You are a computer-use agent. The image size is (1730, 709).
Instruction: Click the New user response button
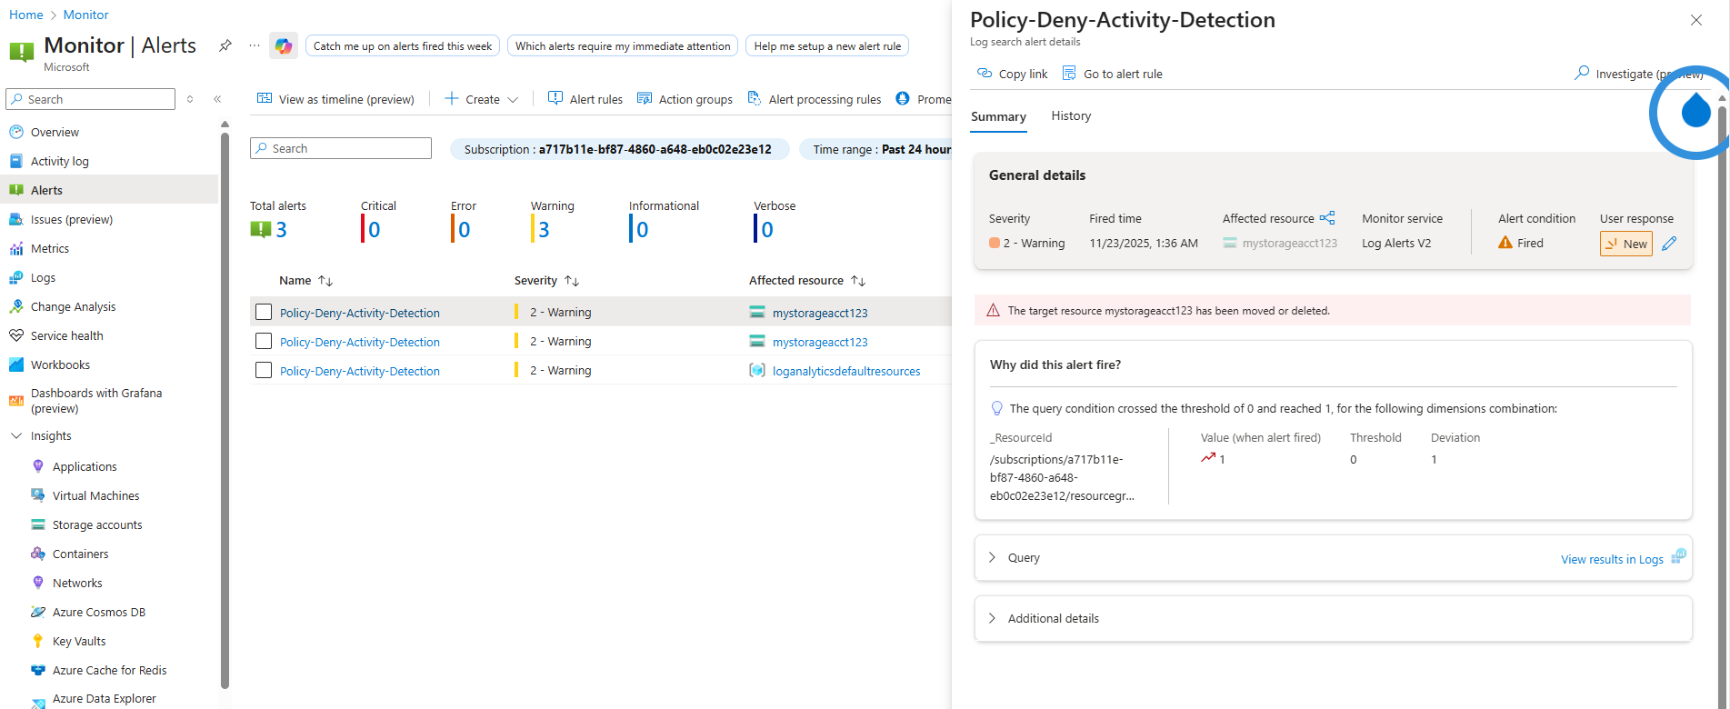(x=1626, y=244)
